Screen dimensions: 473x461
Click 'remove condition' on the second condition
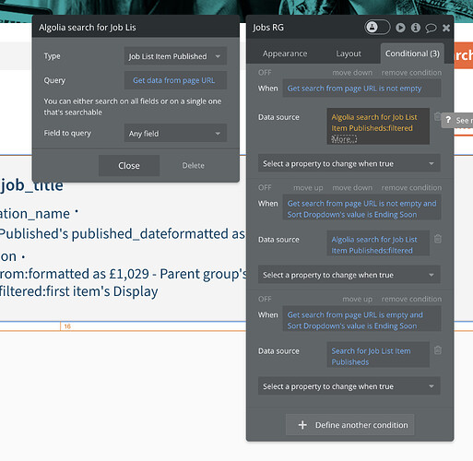point(411,187)
